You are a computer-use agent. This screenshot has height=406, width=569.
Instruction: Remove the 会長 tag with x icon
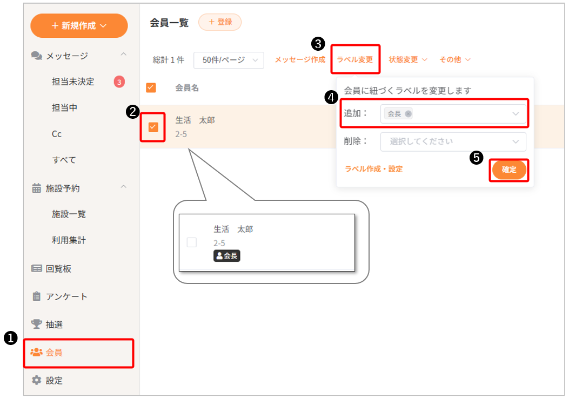point(409,114)
